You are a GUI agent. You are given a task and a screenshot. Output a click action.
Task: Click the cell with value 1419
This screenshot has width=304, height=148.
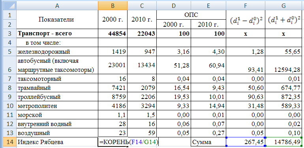tap(113, 52)
